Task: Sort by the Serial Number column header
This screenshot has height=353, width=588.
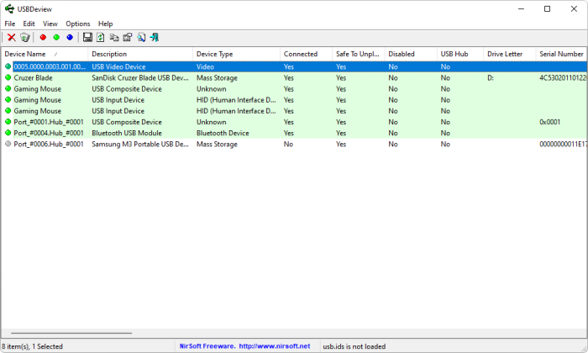Action: [561, 54]
